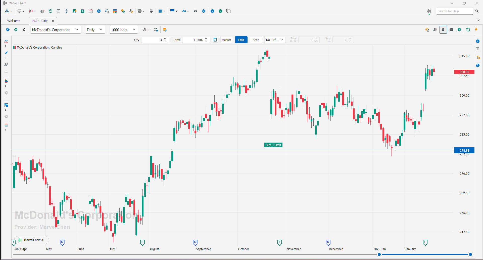Open the history clock icon in main toolbar

point(51,11)
